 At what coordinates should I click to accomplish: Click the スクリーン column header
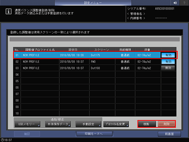click(x=102, y=50)
